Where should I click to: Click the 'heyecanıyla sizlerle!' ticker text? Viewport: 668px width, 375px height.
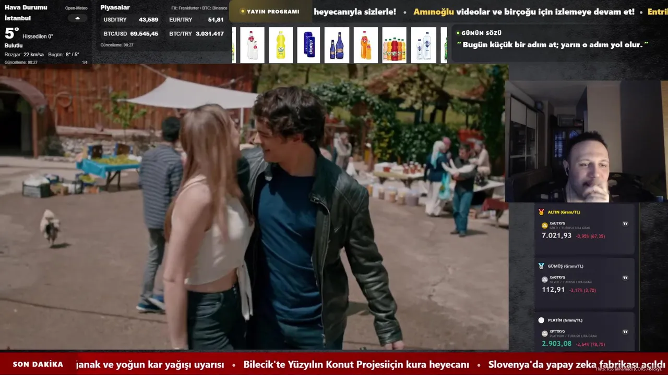tap(355, 11)
